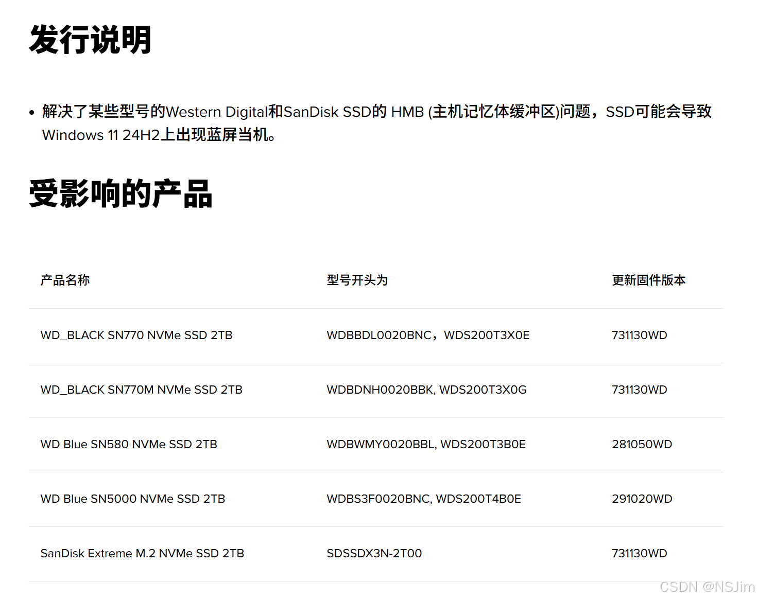757x600 pixels.
Task: Select WD Blue SN5000 NVMe SSD 2TB cell
Action: [133, 499]
